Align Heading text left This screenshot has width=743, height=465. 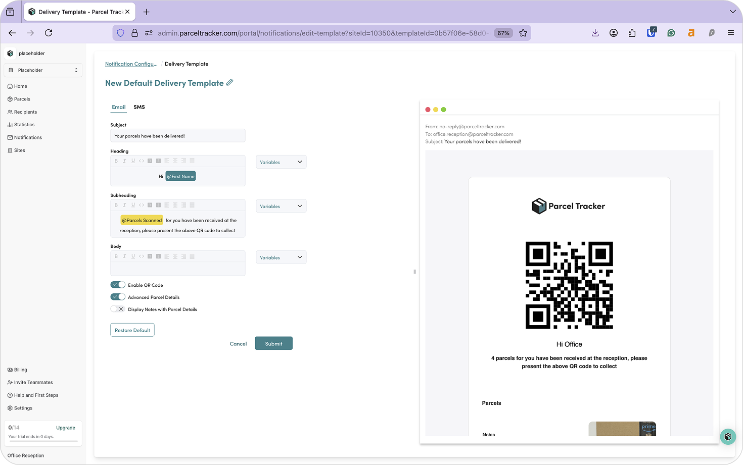pyautogui.click(x=167, y=161)
